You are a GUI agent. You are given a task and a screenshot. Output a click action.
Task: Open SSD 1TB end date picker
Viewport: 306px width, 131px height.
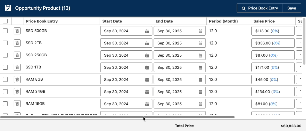pos(200,67)
